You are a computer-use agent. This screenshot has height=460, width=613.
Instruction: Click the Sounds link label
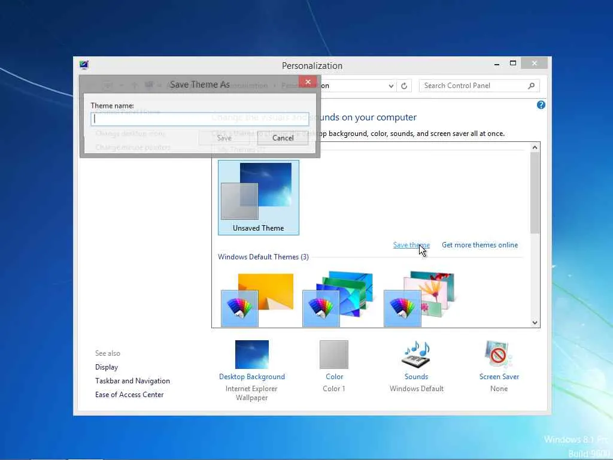[x=417, y=377]
